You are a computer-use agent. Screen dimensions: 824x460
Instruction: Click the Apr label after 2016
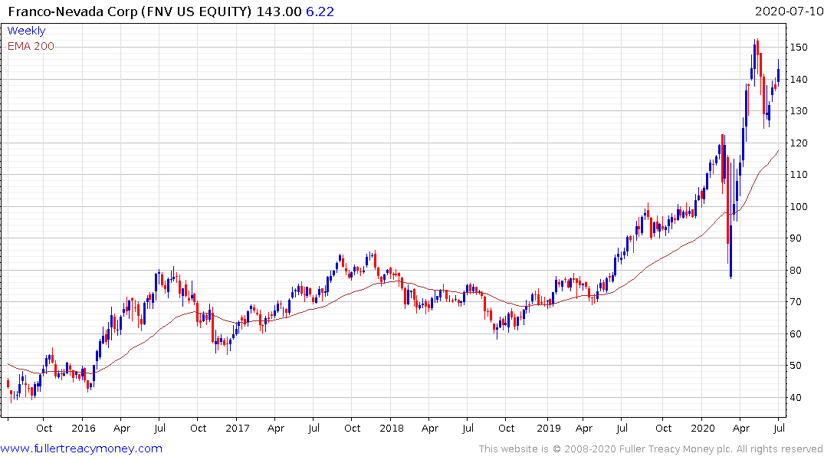tap(122, 429)
